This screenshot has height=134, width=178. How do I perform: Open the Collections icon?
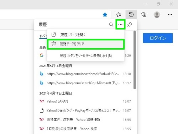pyautogui.click(x=144, y=15)
